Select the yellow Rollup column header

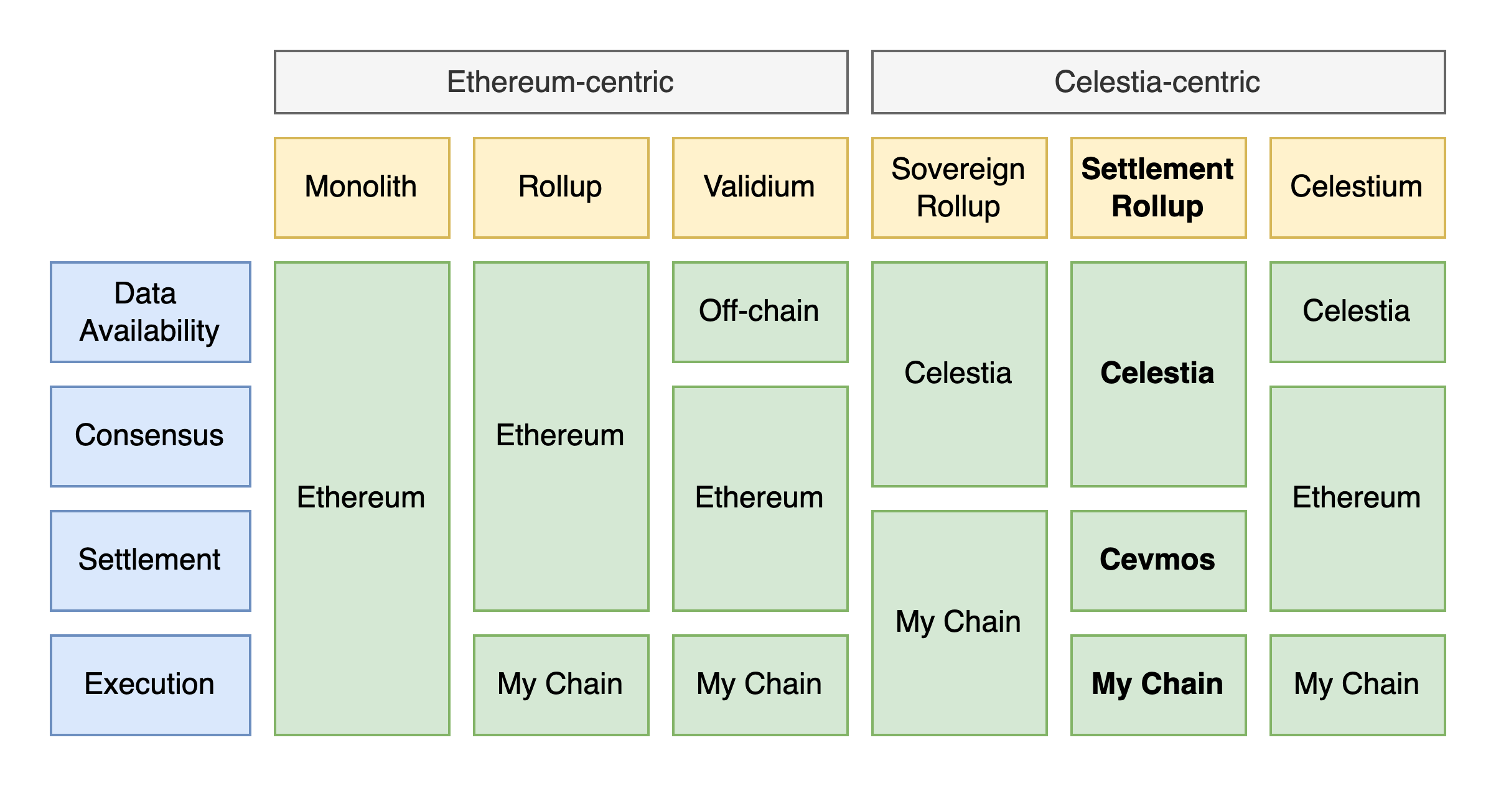pos(561,187)
